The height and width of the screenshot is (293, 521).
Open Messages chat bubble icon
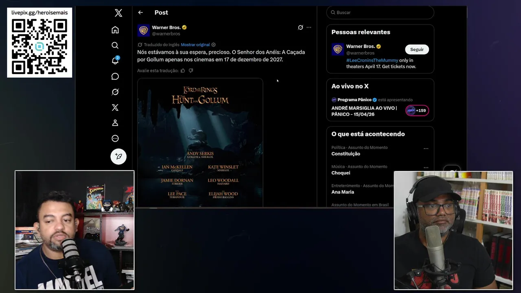click(115, 77)
